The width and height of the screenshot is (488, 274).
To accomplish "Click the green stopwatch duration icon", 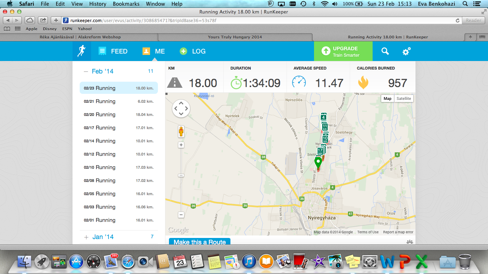I will point(236,83).
